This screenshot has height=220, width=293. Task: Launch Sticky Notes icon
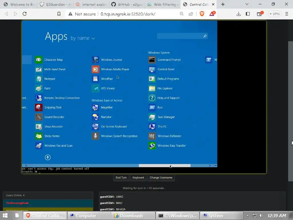39,136
